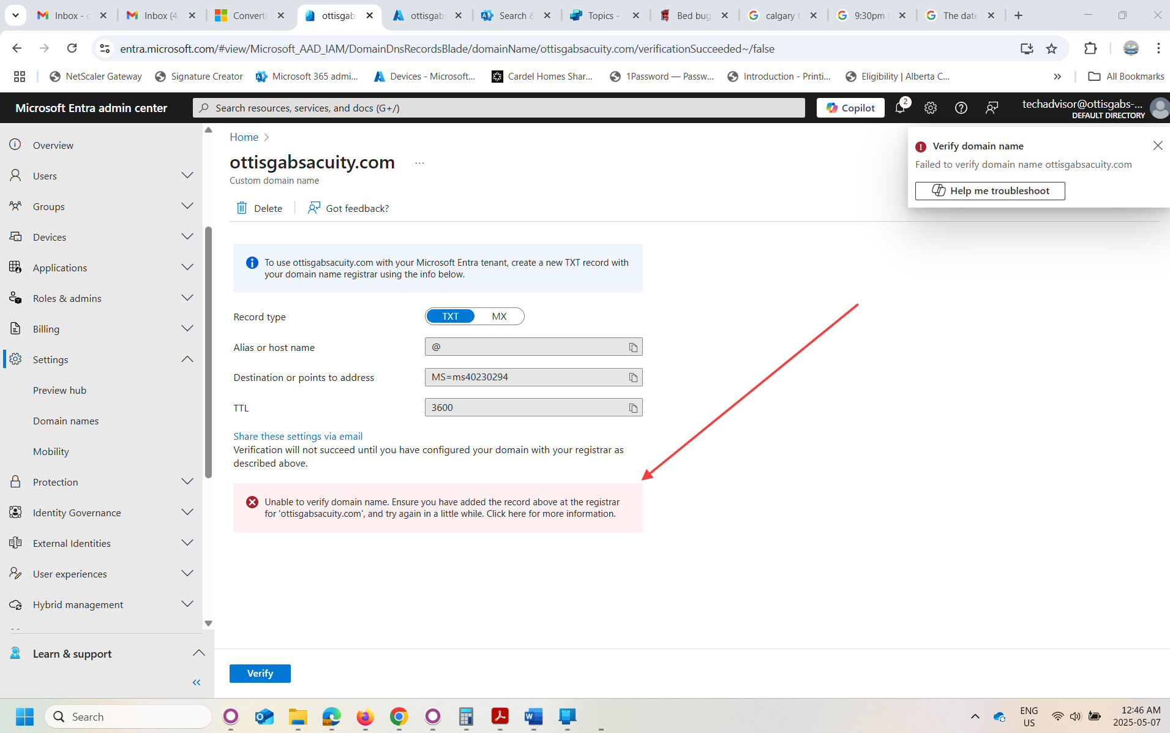
Task: Switch to the Bed bug browser tab
Action: [x=692, y=15]
